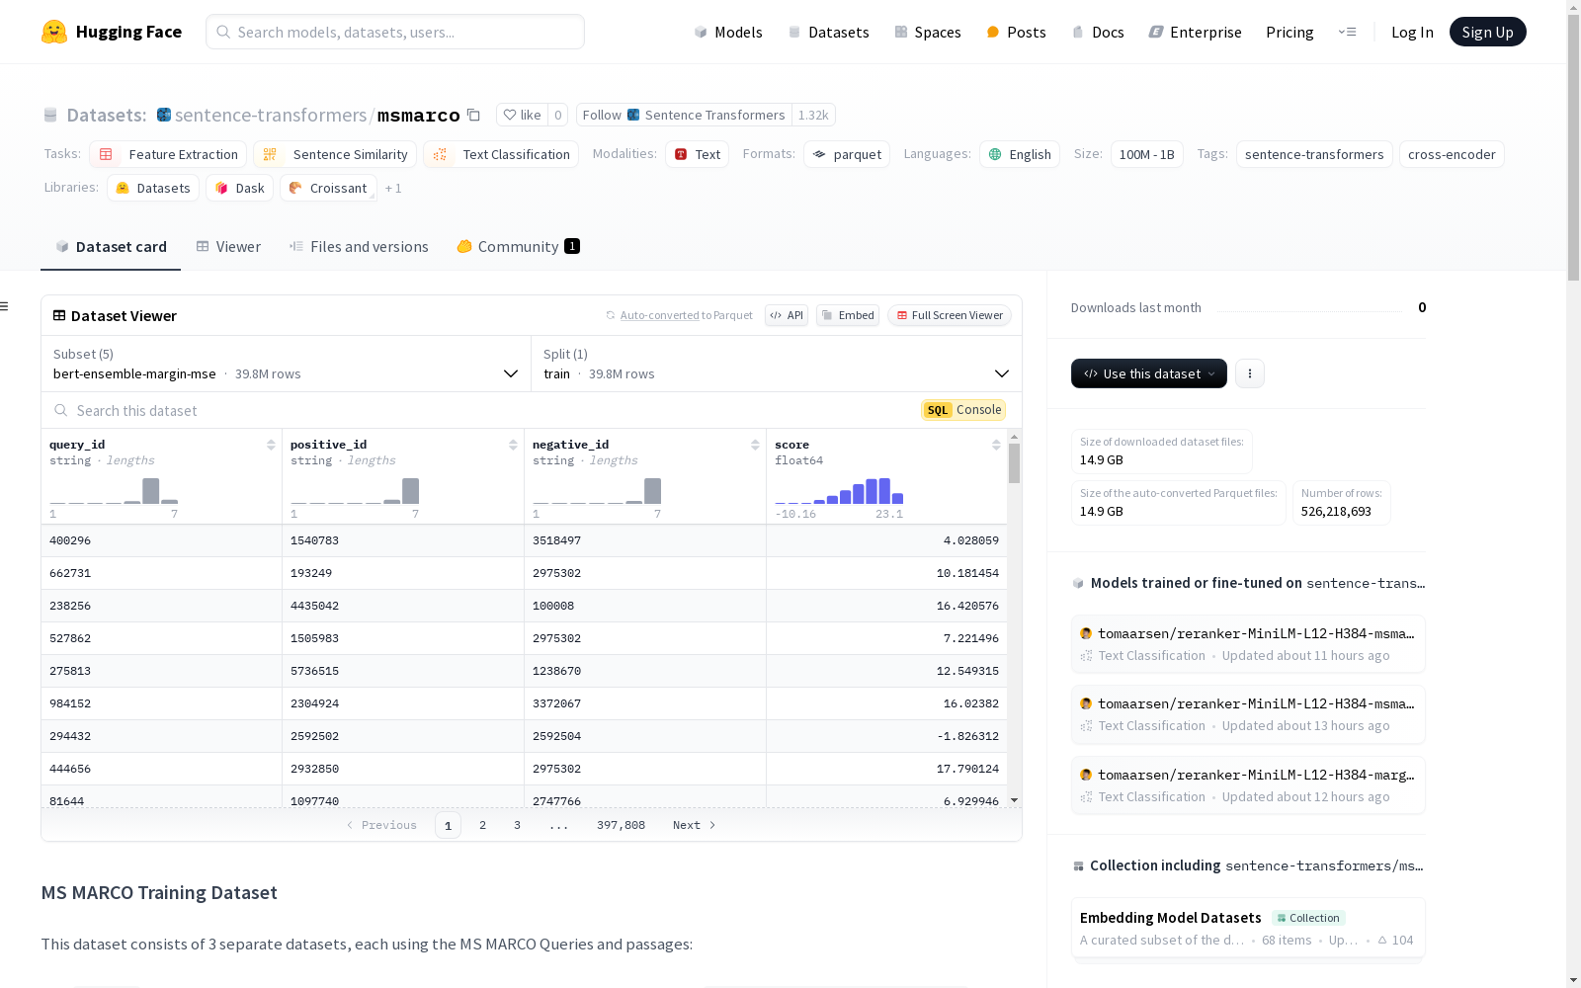Select the Croissant library tag

click(328, 188)
